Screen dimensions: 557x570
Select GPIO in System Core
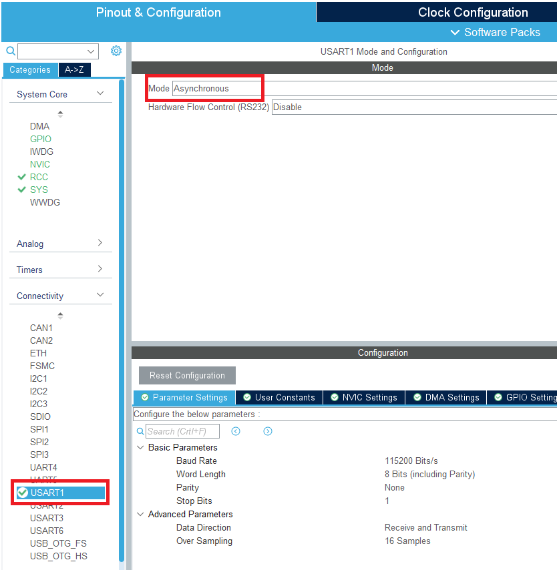click(41, 139)
